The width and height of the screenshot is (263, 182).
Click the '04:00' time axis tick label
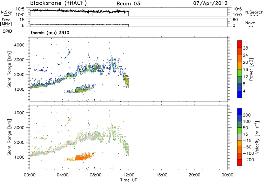pos(62,175)
